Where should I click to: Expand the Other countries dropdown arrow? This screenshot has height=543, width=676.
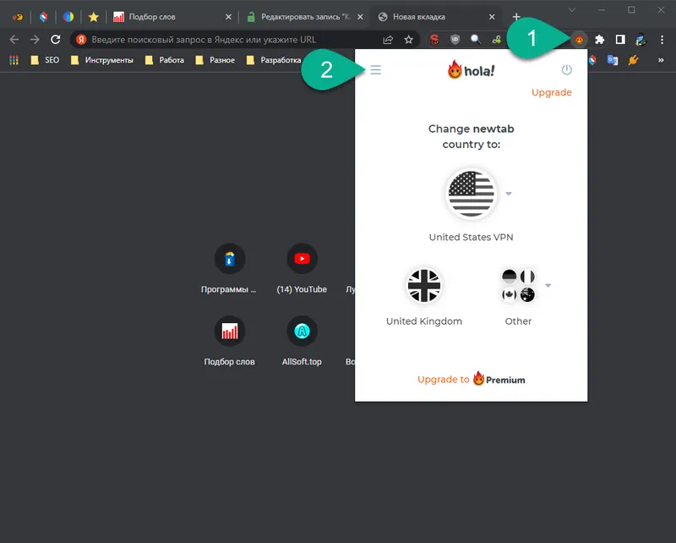pos(548,286)
